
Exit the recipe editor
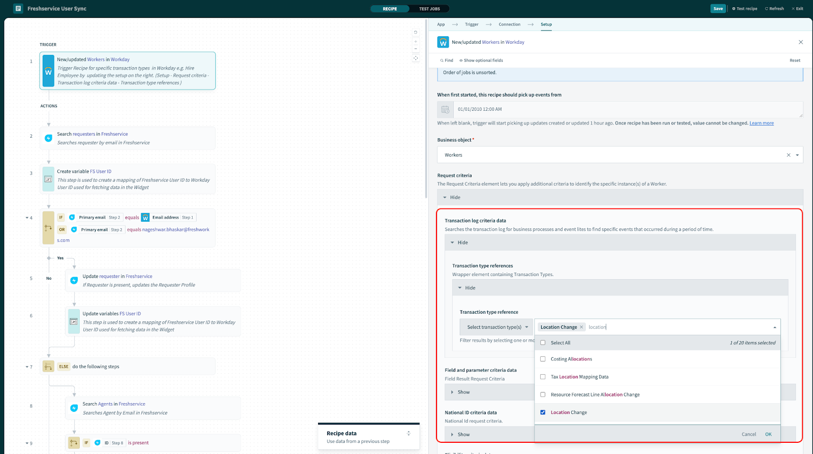point(797,9)
